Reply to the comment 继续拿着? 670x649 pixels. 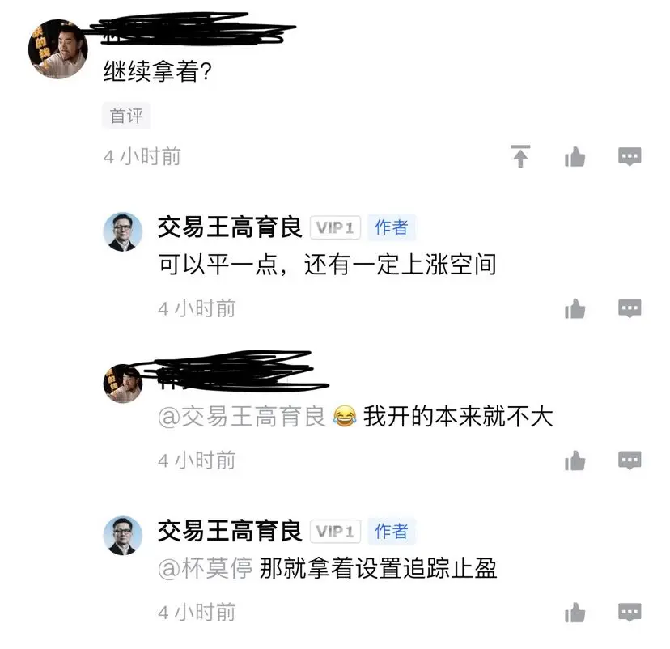pos(630,156)
